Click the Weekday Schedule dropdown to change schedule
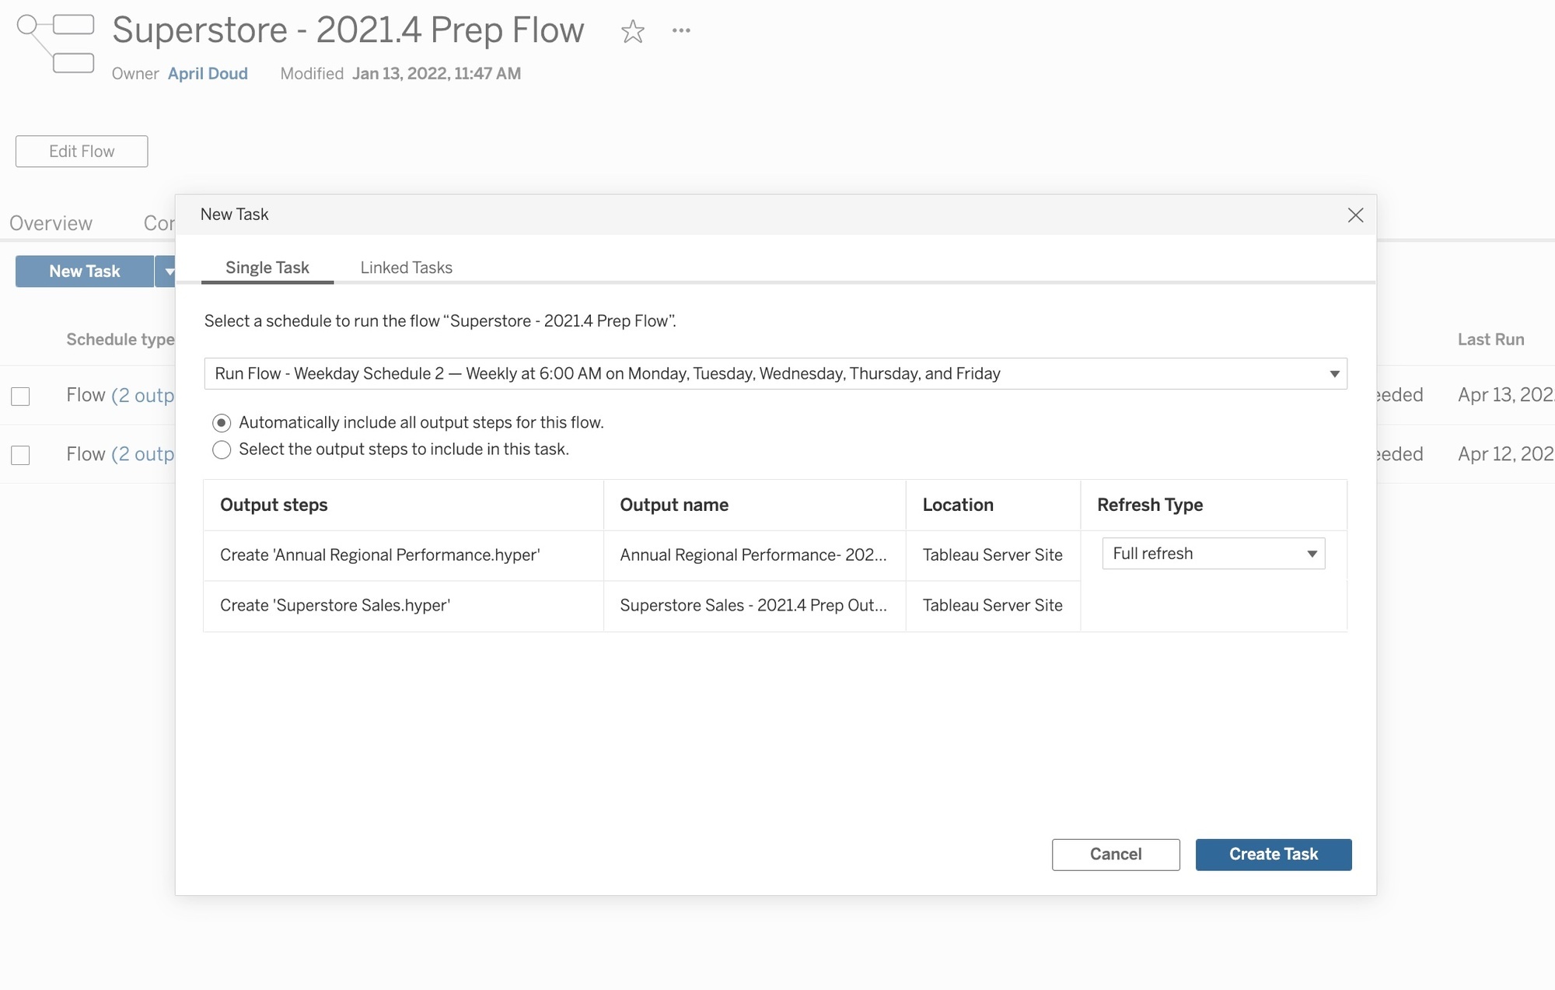This screenshot has width=1555, height=990. point(777,373)
